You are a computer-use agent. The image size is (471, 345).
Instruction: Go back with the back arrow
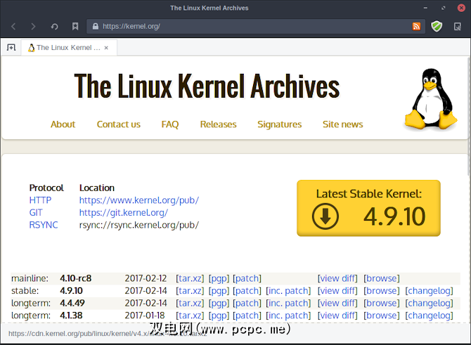coord(13,27)
